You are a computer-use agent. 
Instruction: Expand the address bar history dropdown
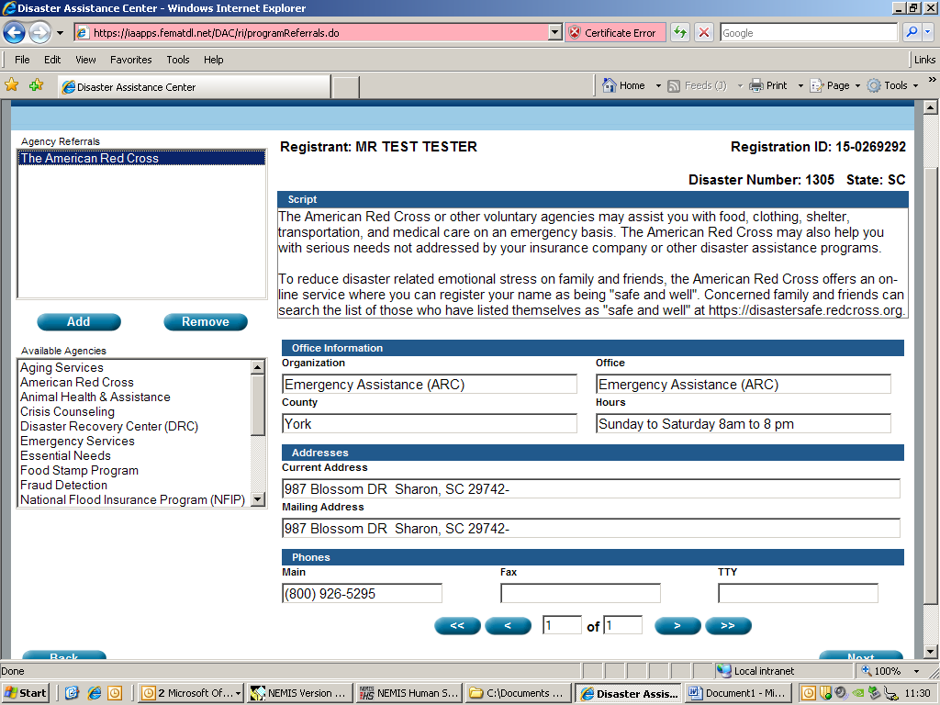click(x=555, y=33)
